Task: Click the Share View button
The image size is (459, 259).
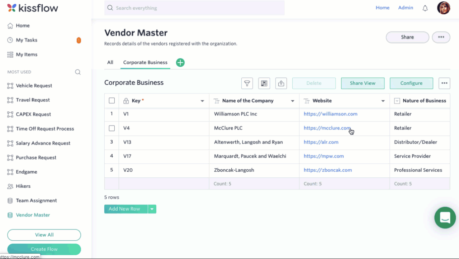Action: point(363,83)
